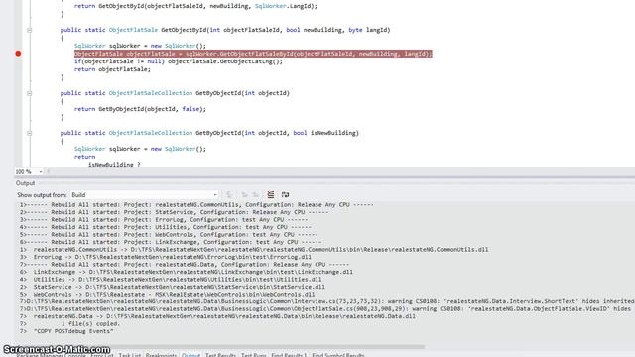This screenshot has height=357, width=635.
Task: Open the Test Runs tab
Action: click(254, 355)
